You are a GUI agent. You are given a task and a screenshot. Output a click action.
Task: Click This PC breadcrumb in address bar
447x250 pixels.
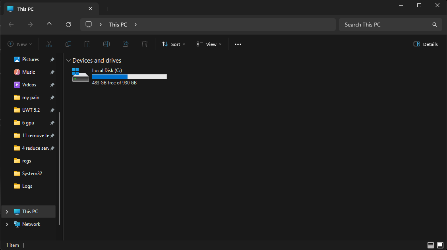click(118, 25)
